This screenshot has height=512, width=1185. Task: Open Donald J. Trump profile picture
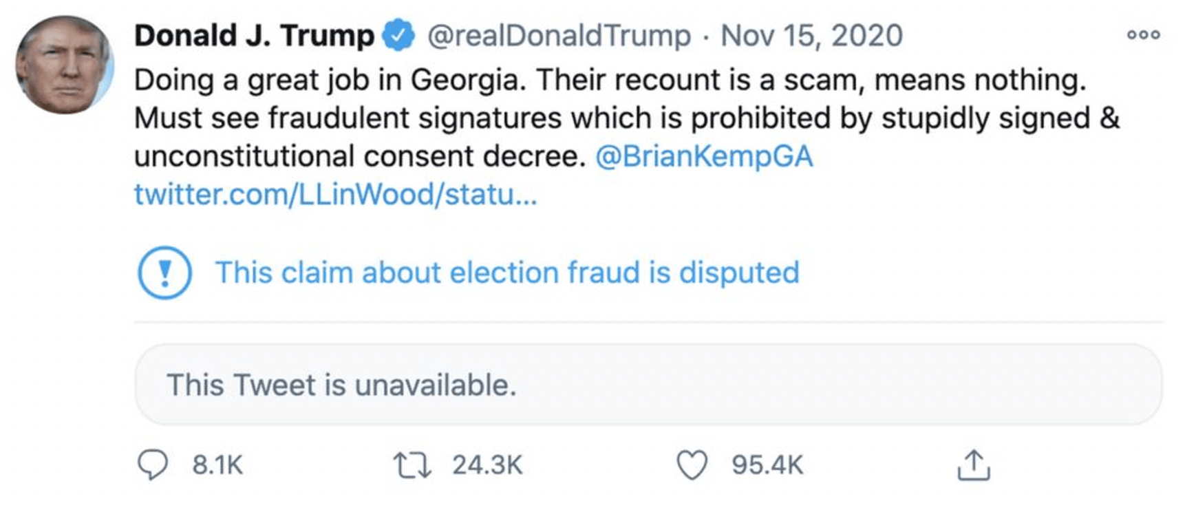[65, 65]
